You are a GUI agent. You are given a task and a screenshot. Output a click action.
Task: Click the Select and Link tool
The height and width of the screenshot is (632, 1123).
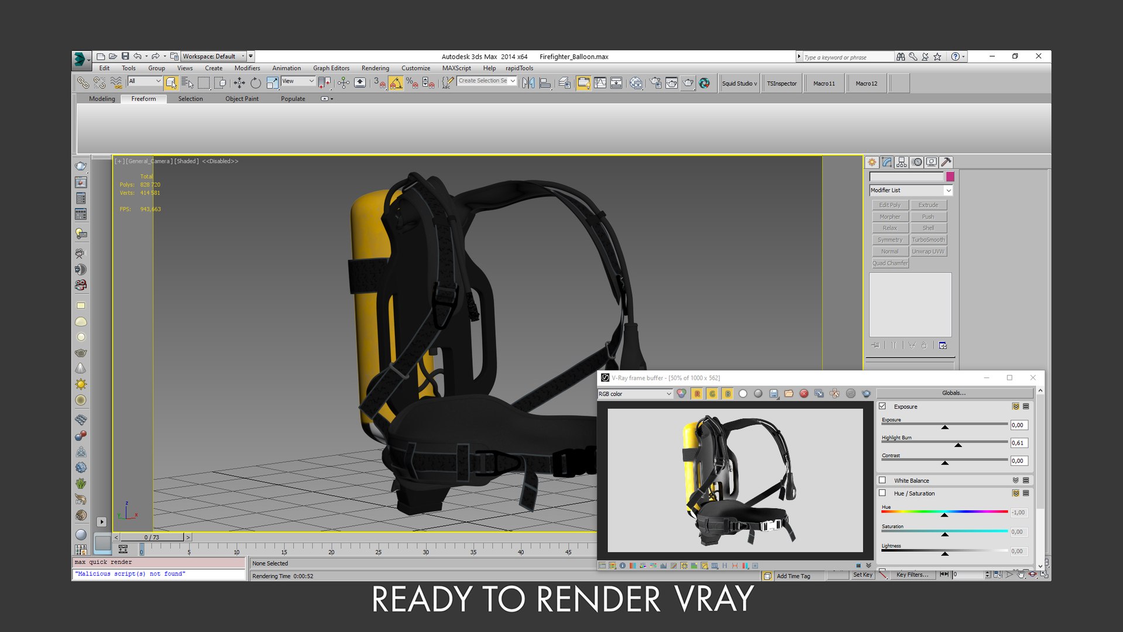[83, 83]
